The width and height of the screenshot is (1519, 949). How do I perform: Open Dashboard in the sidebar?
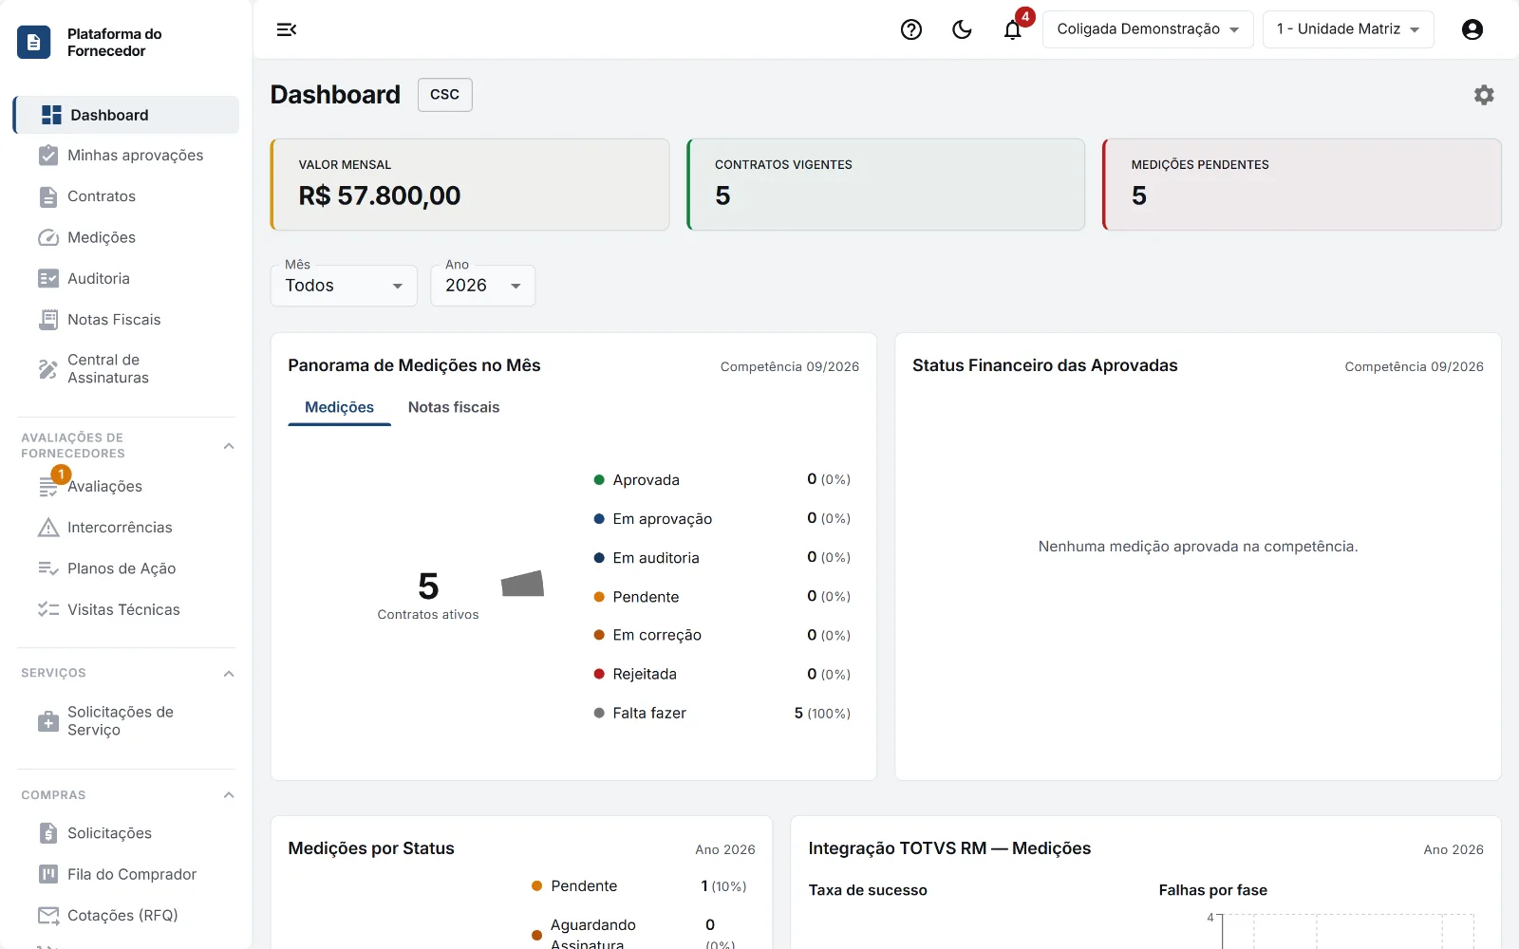(126, 115)
